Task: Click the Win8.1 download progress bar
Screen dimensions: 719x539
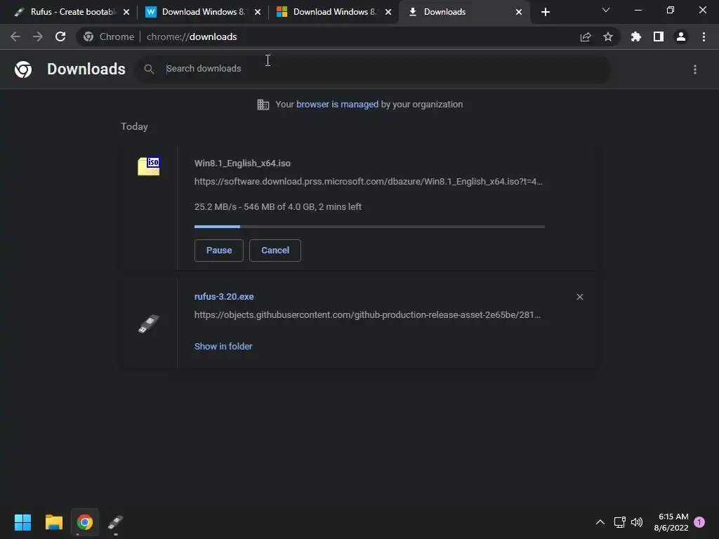Action: tap(369, 227)
